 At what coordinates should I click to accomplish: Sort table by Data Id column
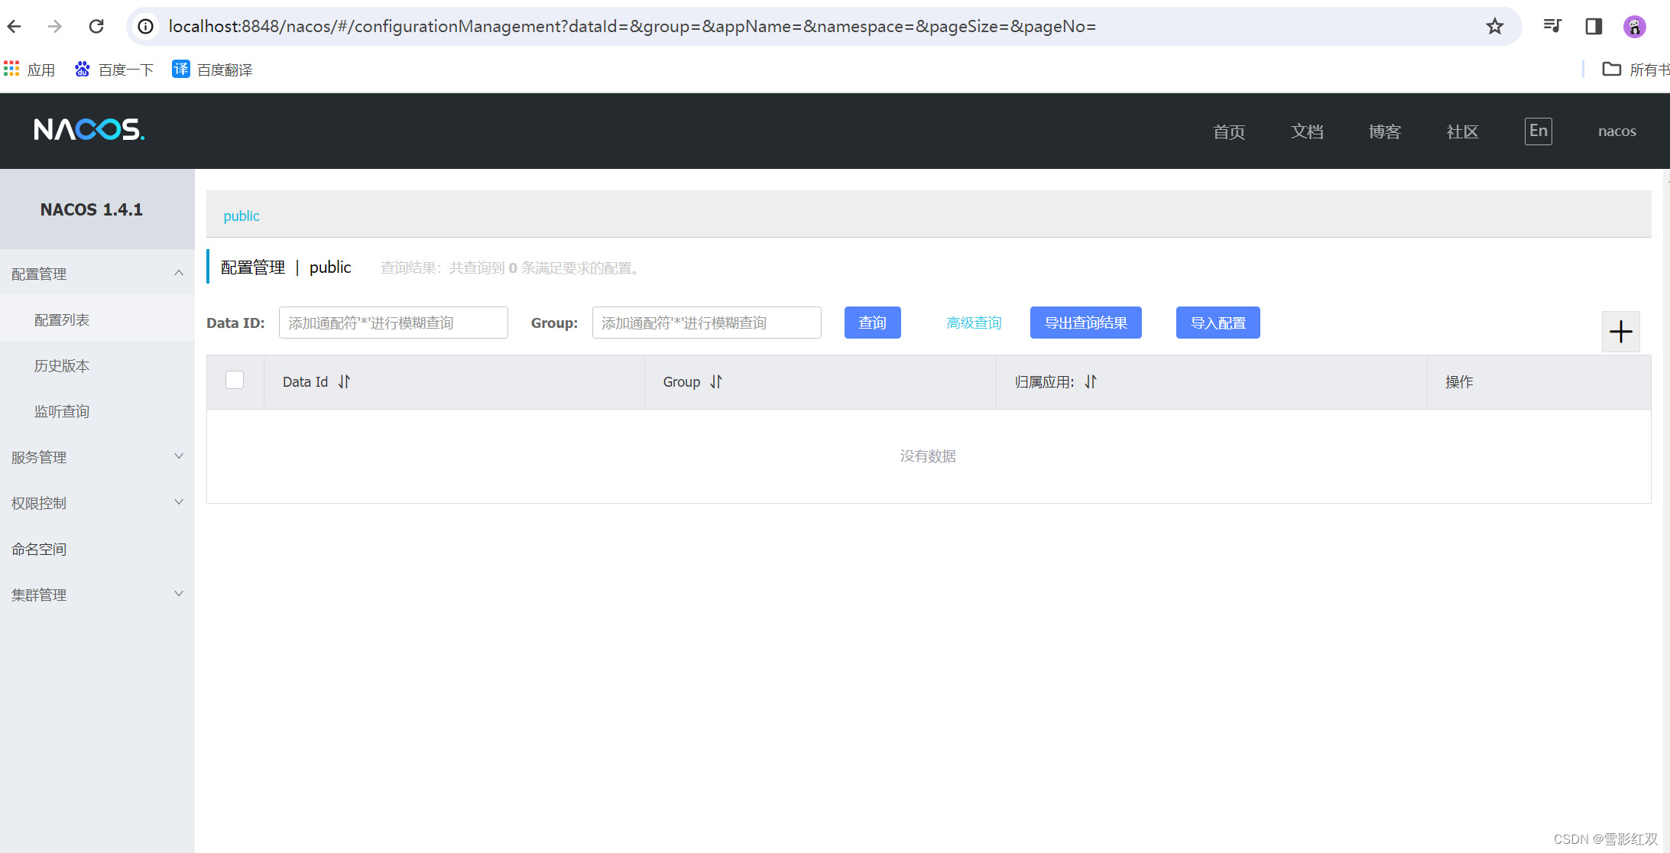(x=344, y=381)
